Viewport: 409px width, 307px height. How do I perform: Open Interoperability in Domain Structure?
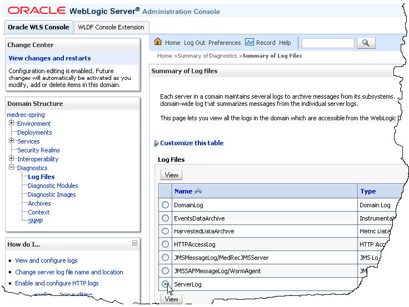[x=38, y=159]
